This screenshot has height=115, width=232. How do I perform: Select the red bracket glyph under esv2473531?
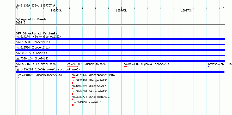point(73,66)
